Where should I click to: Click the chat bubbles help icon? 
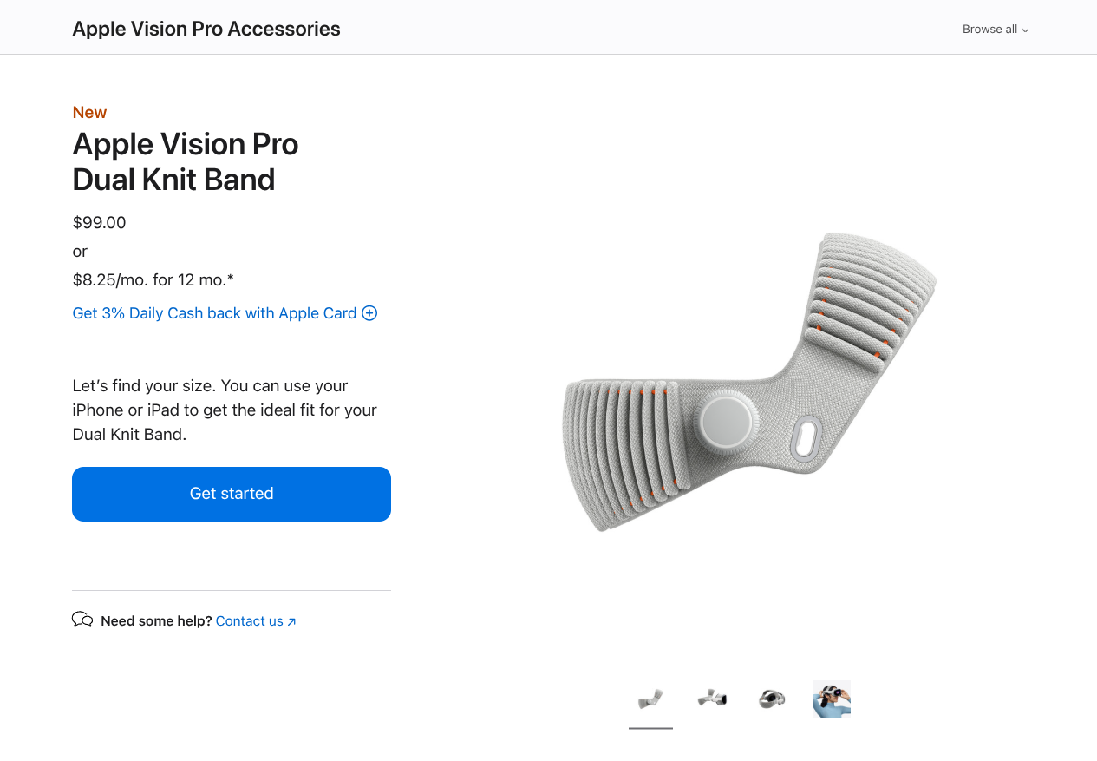[82, 620]
